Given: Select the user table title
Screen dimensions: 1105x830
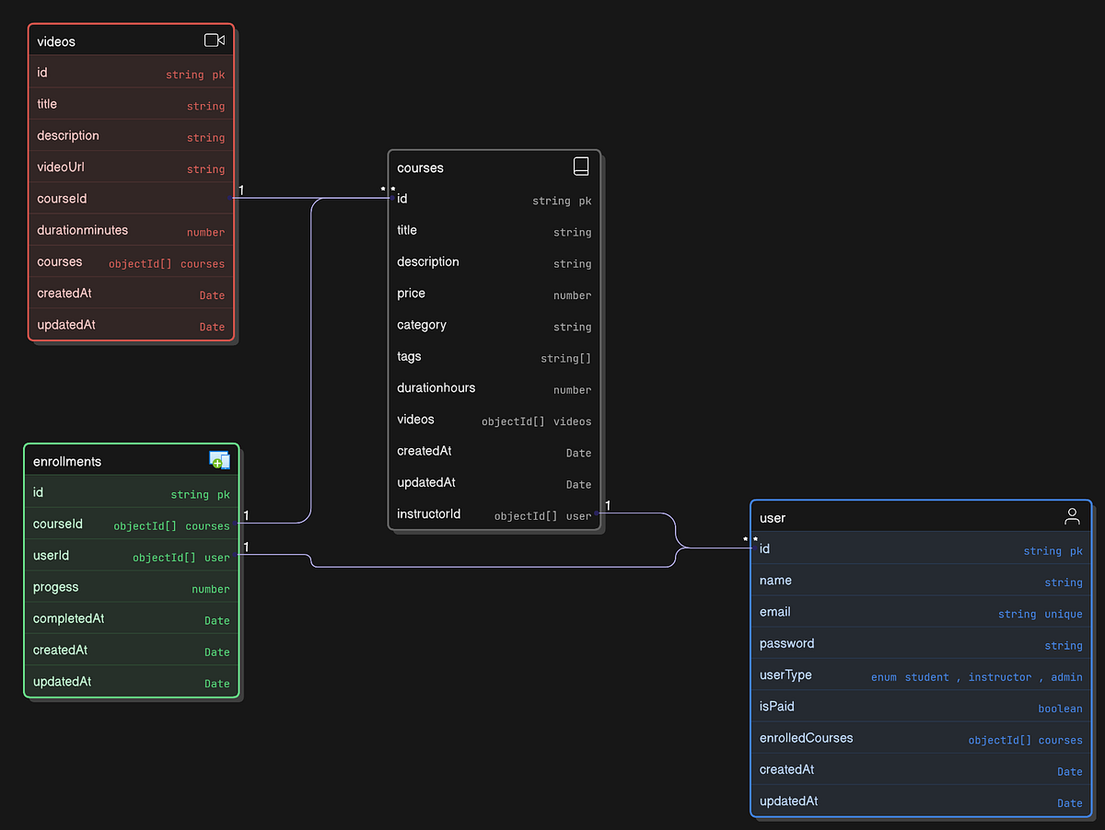Looking at the screenshot, I should [x=773, y=517].
